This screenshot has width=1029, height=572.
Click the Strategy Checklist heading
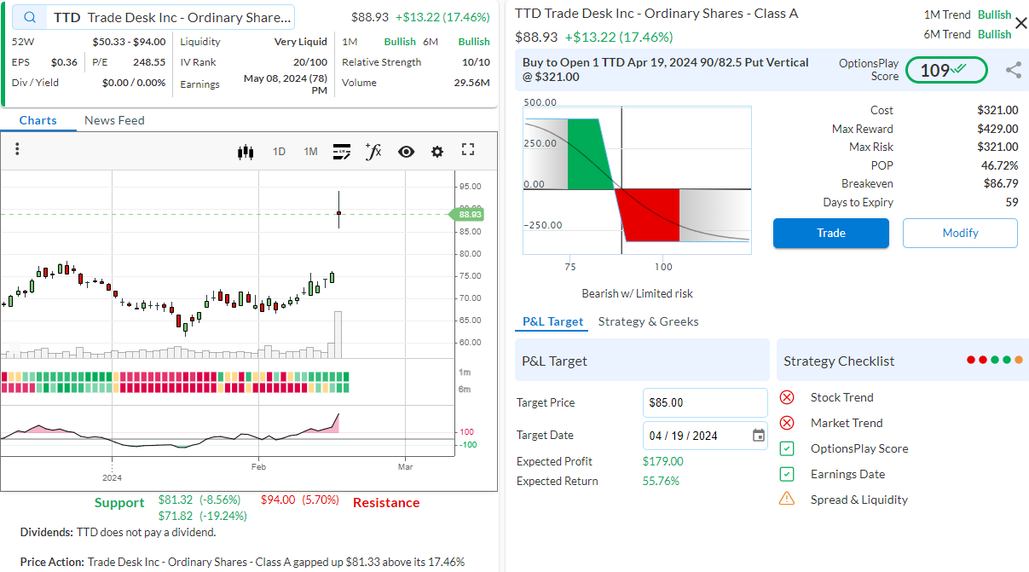[839, 361]
